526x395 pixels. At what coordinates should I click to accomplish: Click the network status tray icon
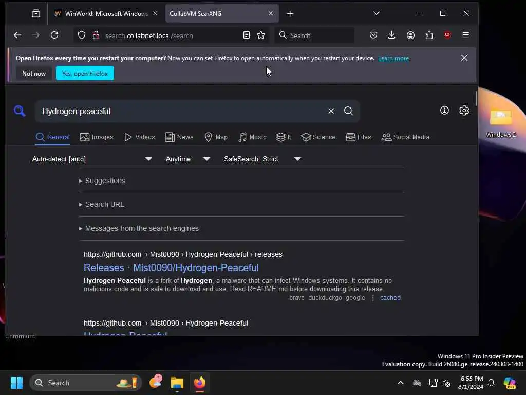433,383
